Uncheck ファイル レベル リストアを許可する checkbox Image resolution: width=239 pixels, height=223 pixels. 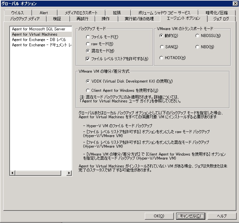point(88,59)
